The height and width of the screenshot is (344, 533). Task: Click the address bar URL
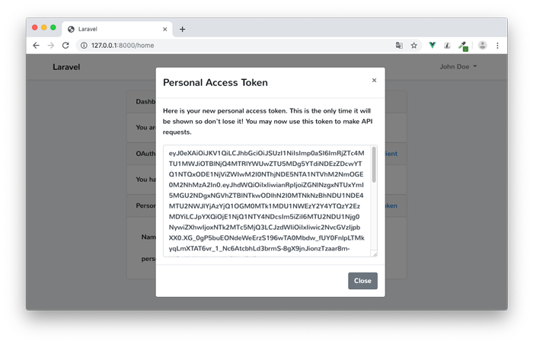click(123, 45)
